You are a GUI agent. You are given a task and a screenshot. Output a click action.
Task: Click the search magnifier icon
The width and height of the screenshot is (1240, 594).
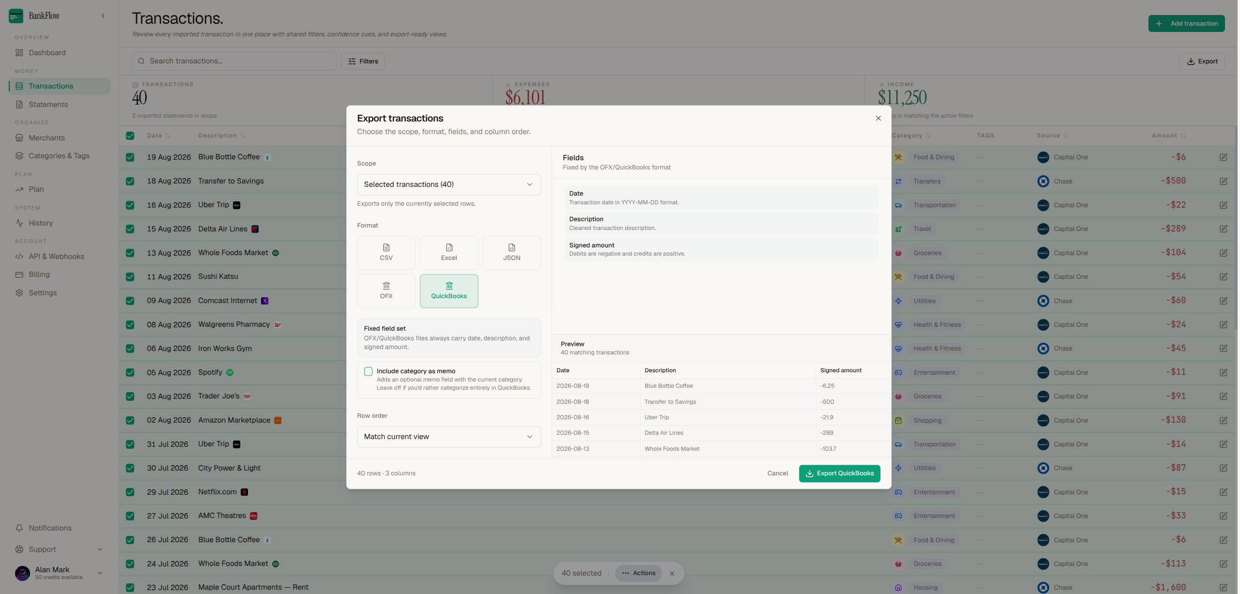[141, 61]
